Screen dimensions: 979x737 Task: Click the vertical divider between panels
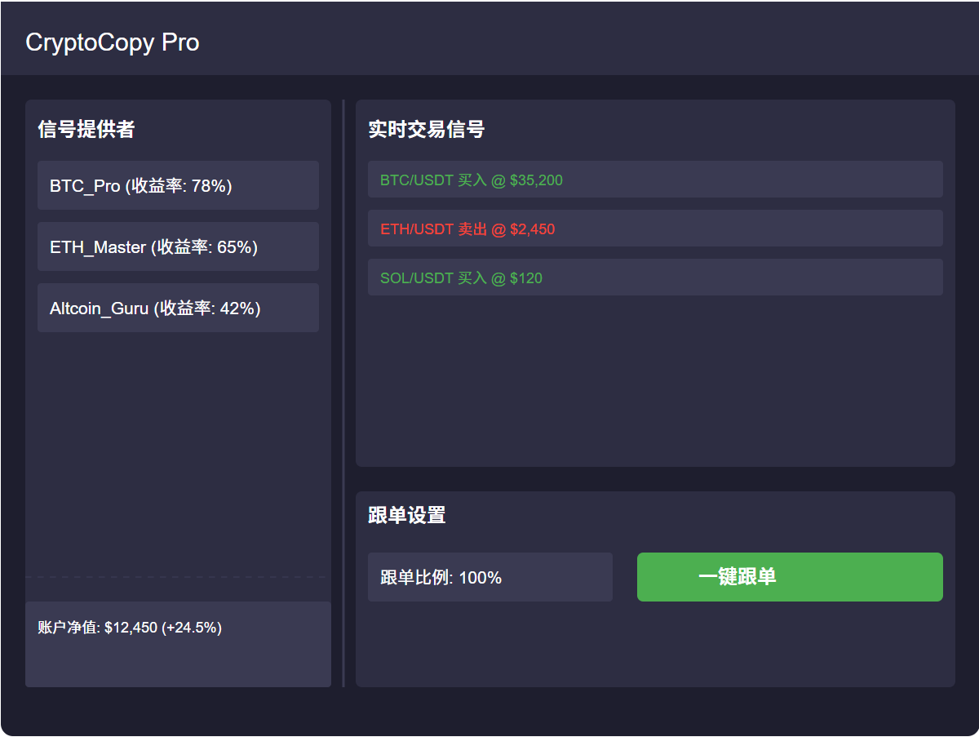(x=343, y=392)
